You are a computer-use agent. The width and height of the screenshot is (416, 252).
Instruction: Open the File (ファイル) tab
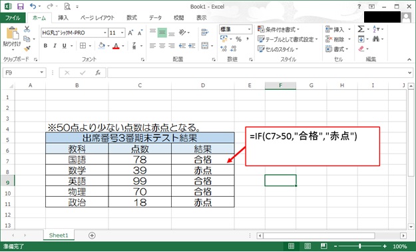tap(13, 18)
